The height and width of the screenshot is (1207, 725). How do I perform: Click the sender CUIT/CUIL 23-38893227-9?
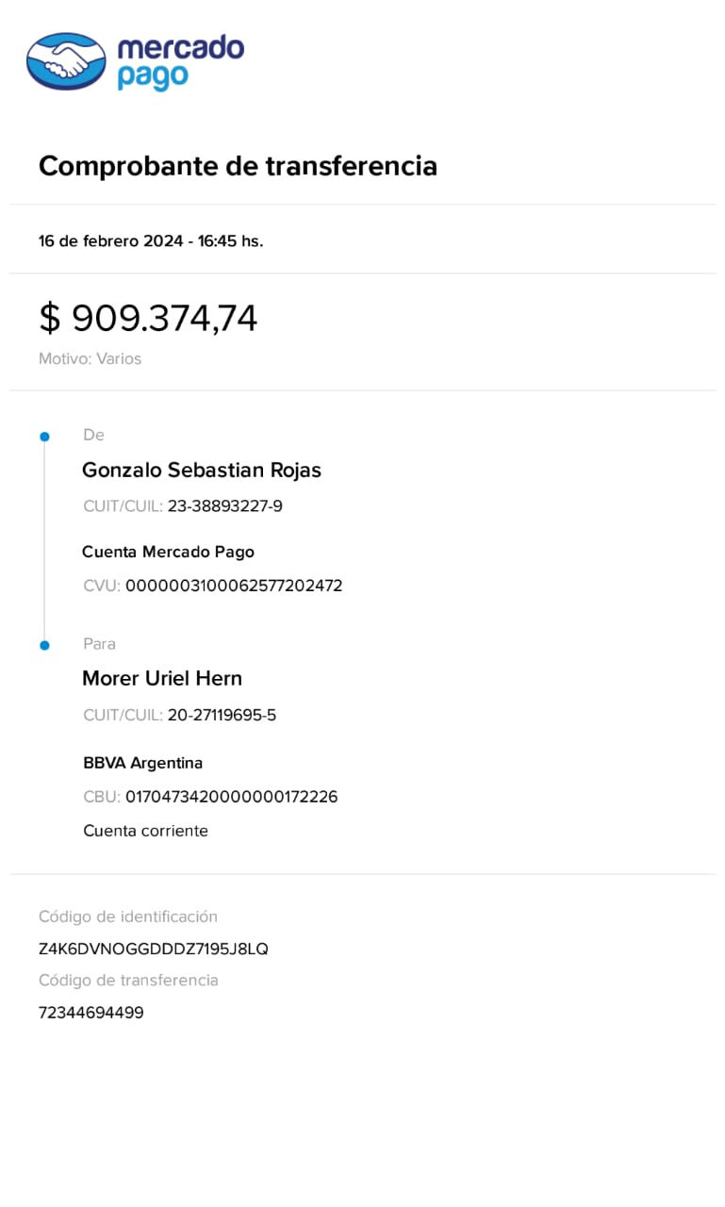click(x=224, y=506)
